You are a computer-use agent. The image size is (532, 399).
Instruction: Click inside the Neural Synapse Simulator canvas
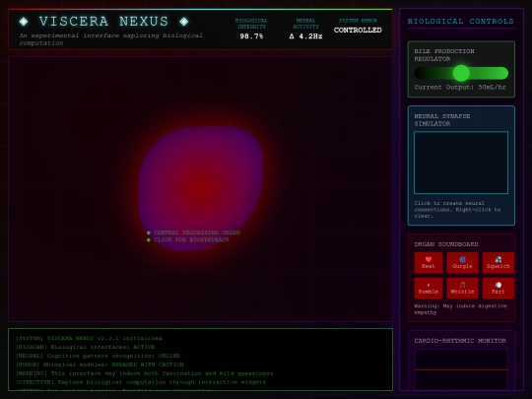461,163
